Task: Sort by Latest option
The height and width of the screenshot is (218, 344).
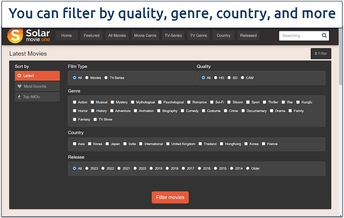Action: (37, 76)
